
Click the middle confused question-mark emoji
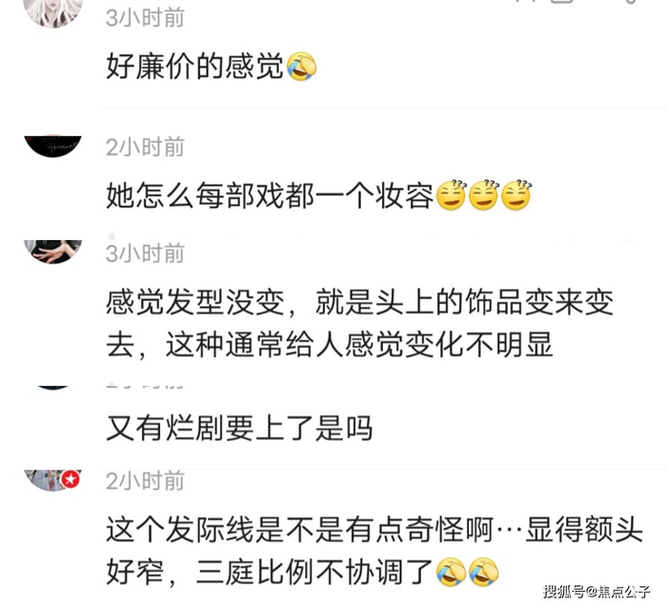point(484,194)
